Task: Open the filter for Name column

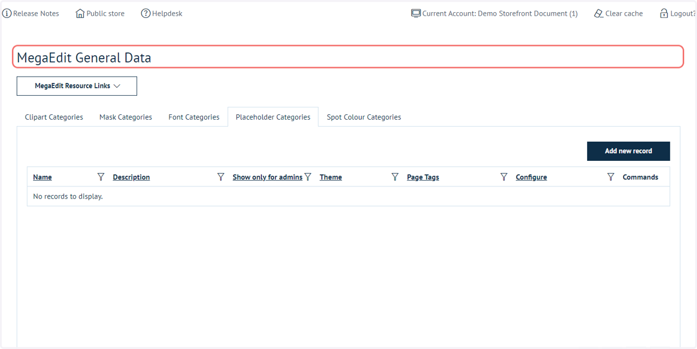Action: (x=101, y=177)
